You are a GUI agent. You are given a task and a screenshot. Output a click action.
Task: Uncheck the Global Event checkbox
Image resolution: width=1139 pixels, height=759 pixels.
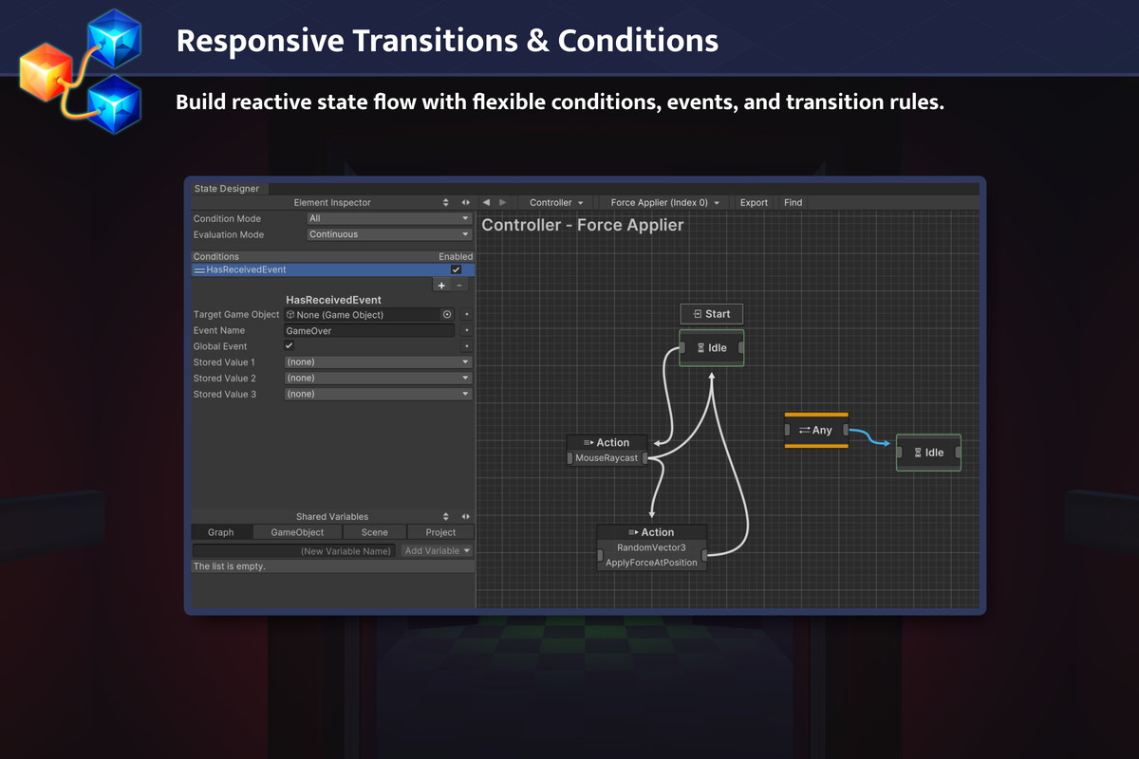[289, 346]
